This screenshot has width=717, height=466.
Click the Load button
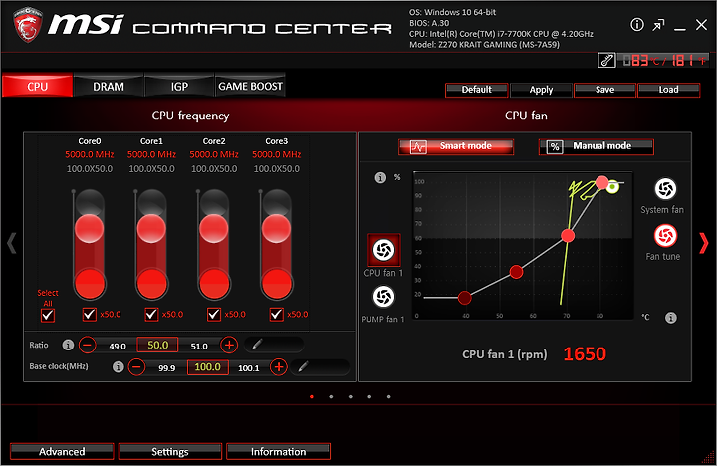point(668,90)
